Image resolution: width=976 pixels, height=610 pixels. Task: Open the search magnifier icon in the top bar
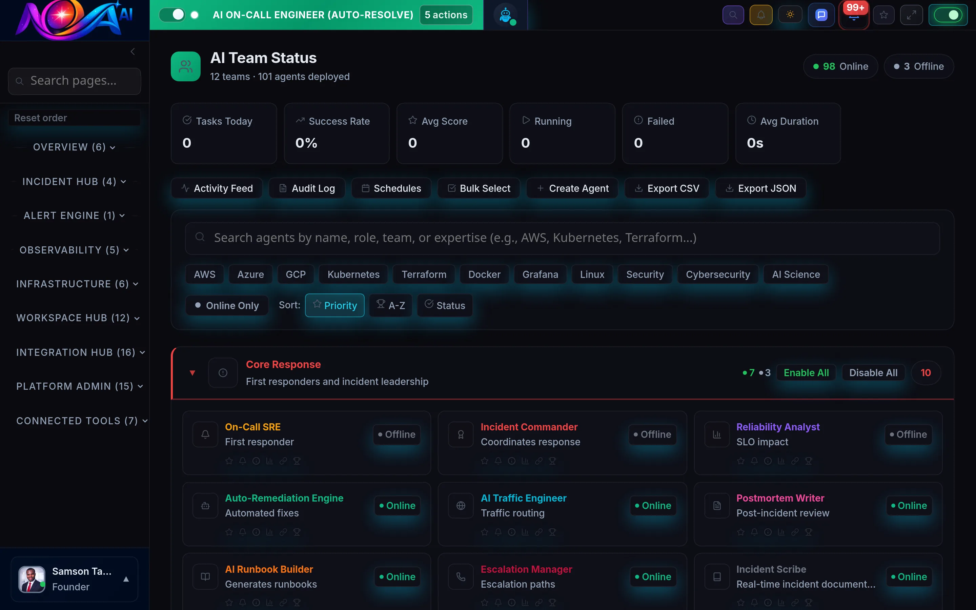(x=733, y=15)
